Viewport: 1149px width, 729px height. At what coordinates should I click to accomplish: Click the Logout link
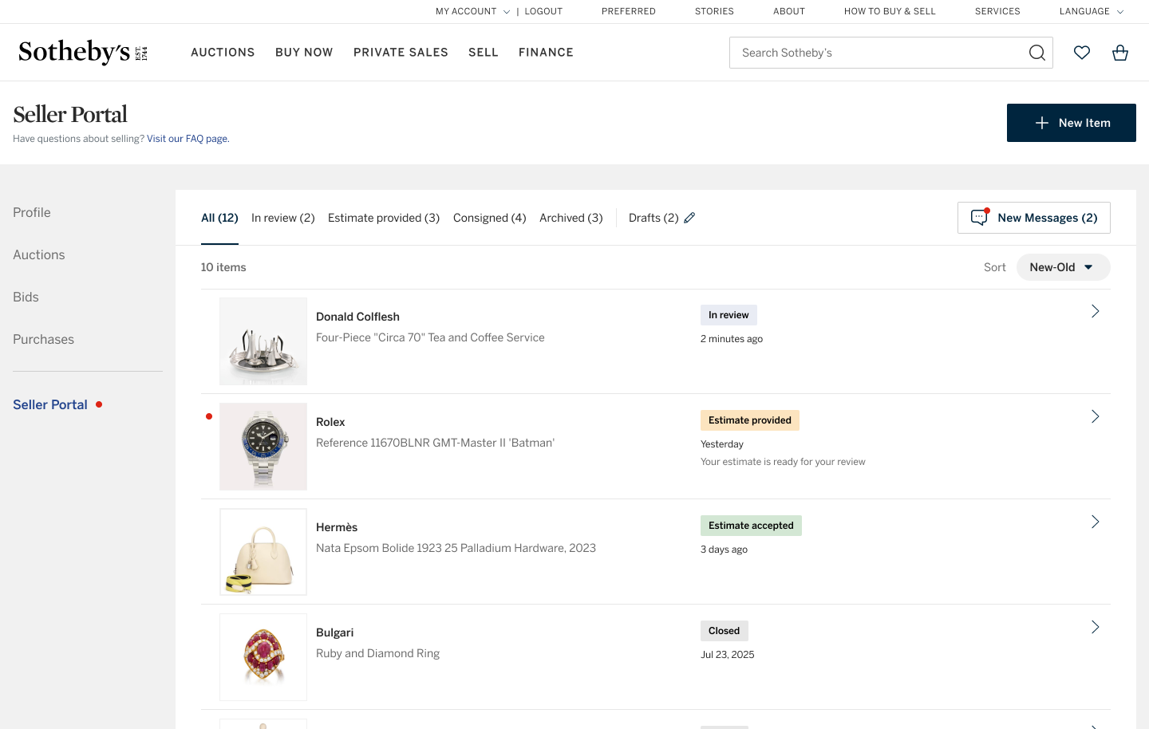coord(543,11)
